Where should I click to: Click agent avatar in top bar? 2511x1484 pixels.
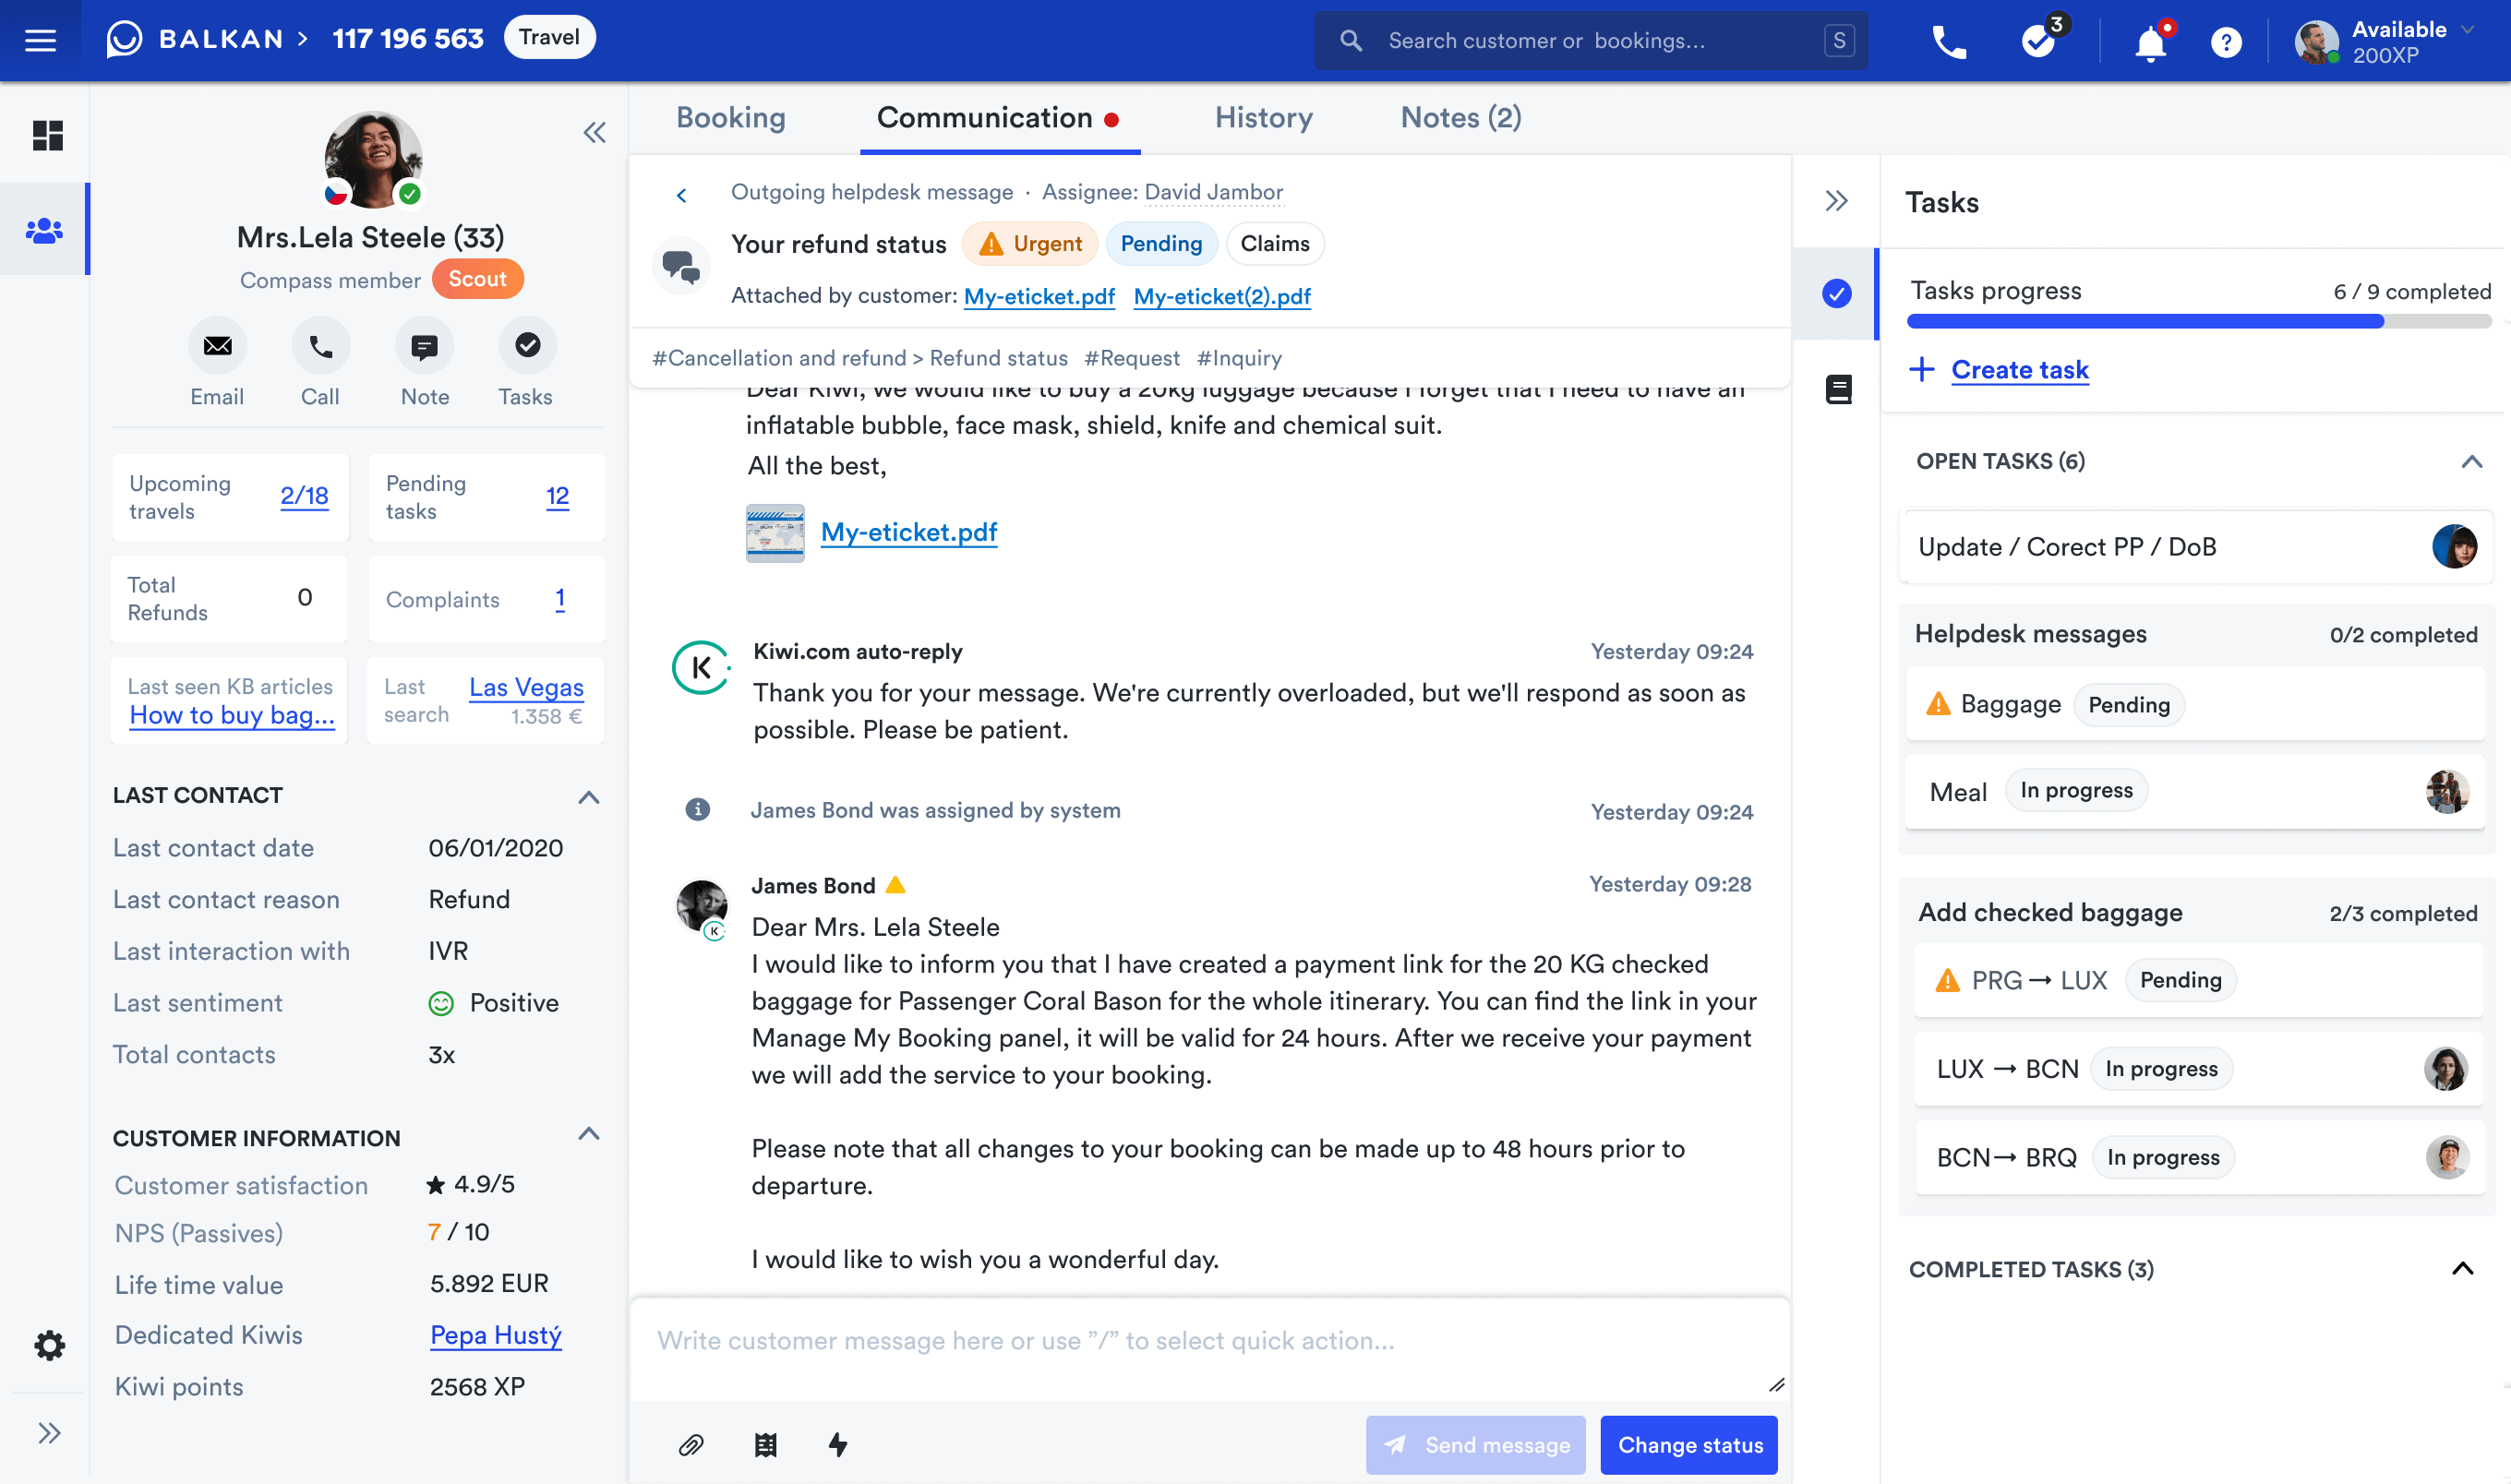pos(2316,42)
